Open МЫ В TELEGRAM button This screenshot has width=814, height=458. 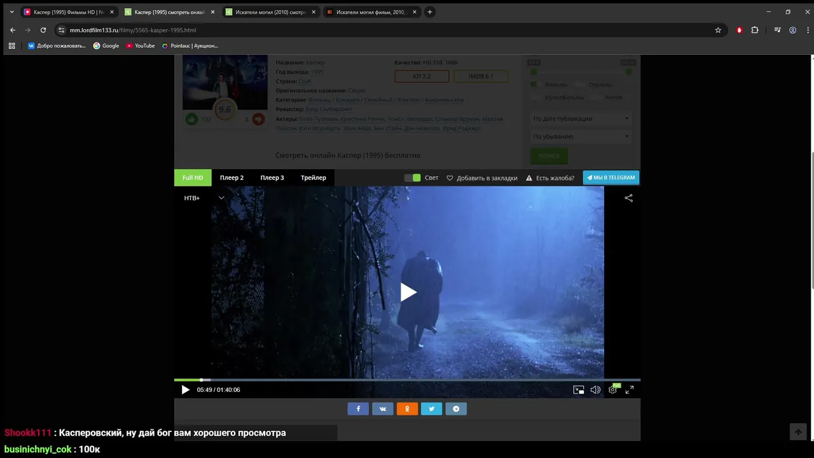(x=611, y=177)
